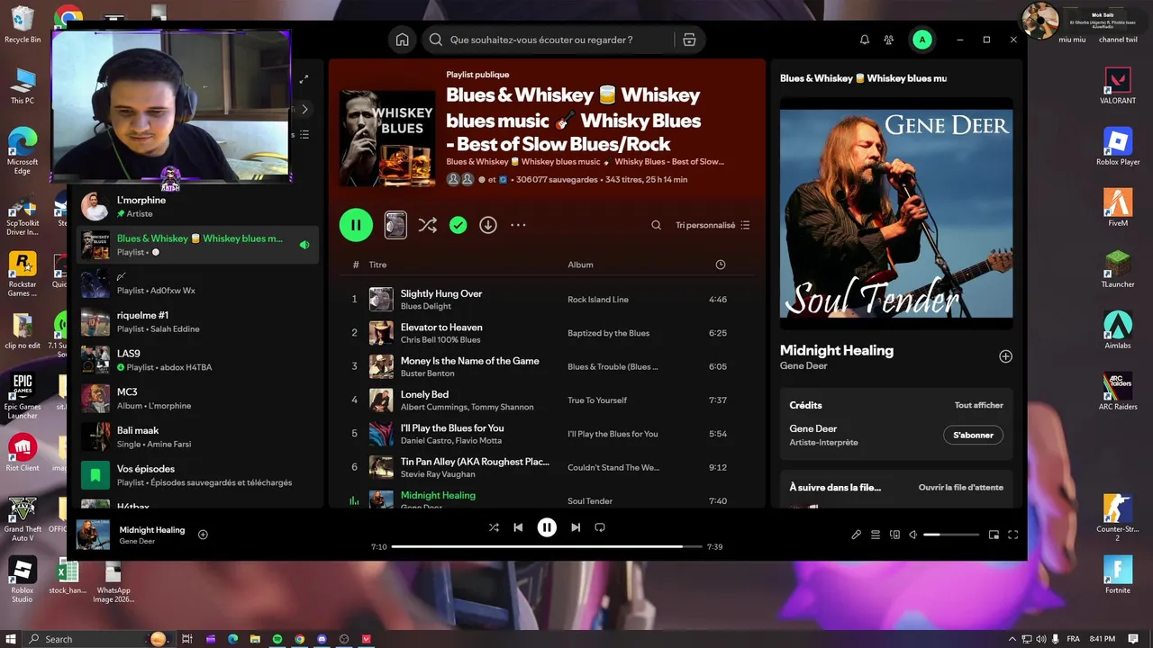The height and width of the screenshot is (648, 1153).
Task: Mute audio with speaker icon
Action: pos(912,535)
